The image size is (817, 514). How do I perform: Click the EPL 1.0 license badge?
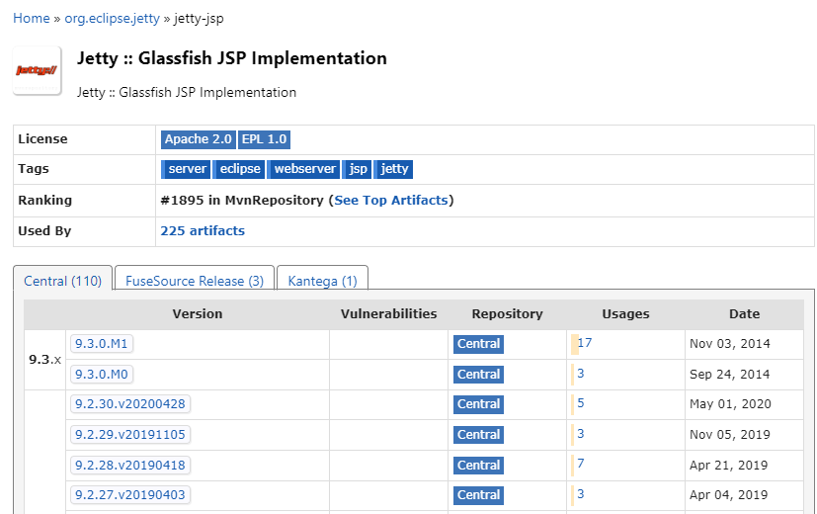click(x=264, y=139)
